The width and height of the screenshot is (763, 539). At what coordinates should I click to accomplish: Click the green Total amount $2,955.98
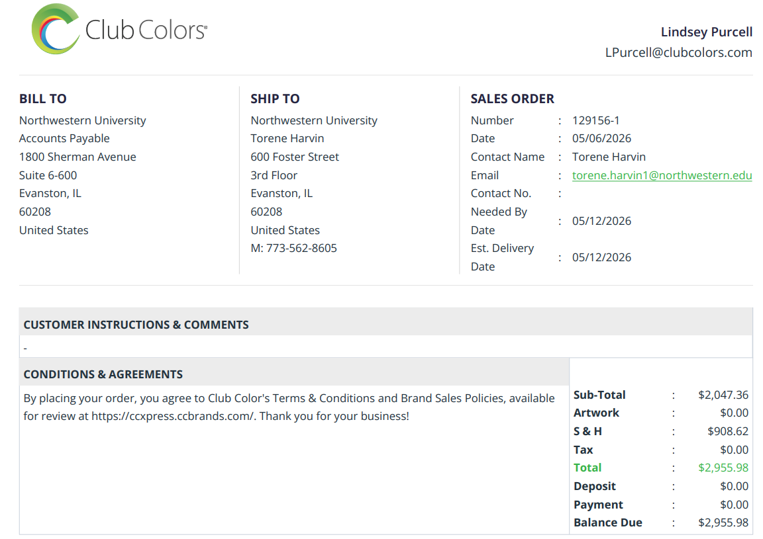[x=723, y=468]
